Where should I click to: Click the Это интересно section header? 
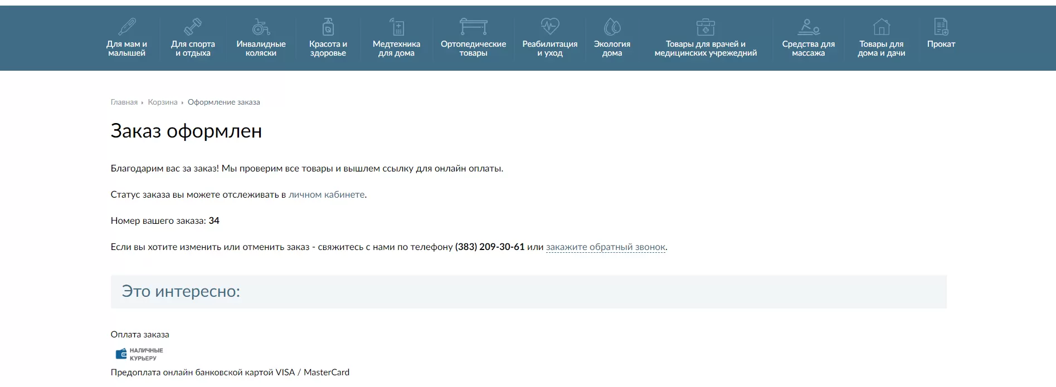click(x=181, y=292)
